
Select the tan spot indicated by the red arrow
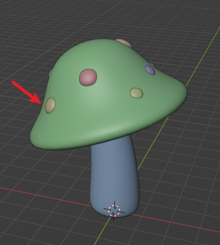50,105
